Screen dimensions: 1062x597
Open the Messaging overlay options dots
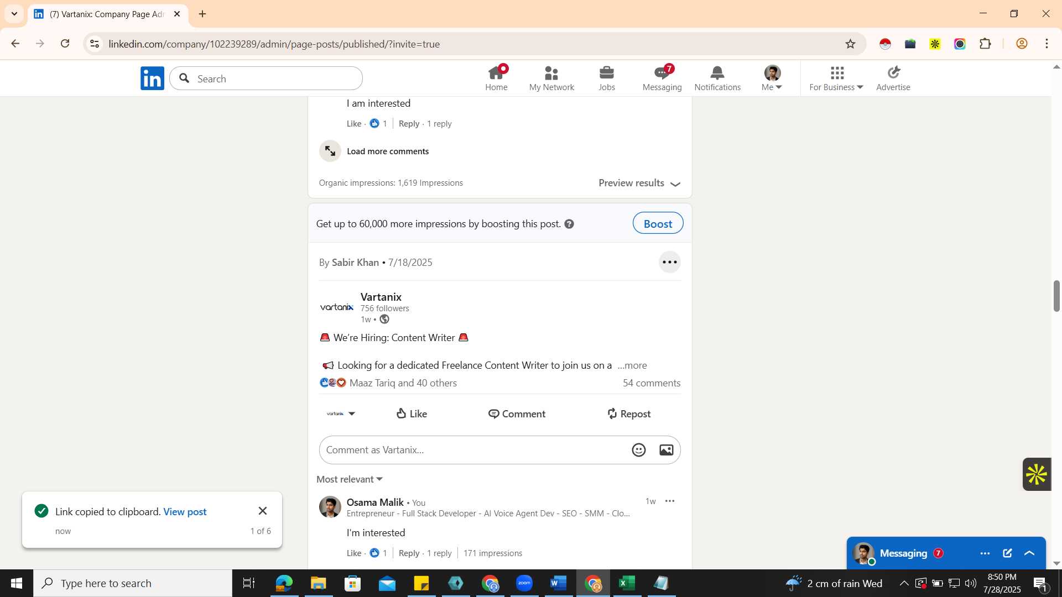pos(985,553)
